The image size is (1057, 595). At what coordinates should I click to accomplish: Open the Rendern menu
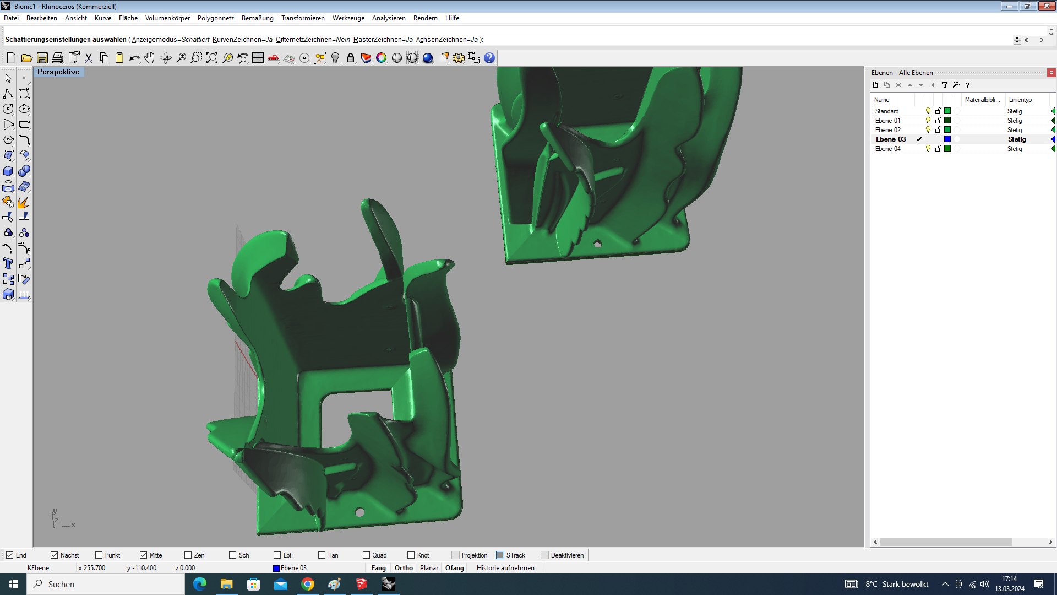[425, 18]
